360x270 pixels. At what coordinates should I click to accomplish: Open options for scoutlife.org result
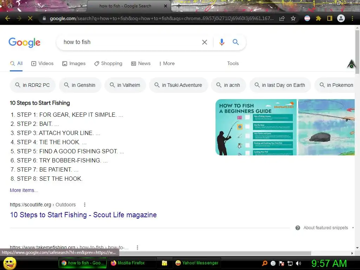[85, 205]
